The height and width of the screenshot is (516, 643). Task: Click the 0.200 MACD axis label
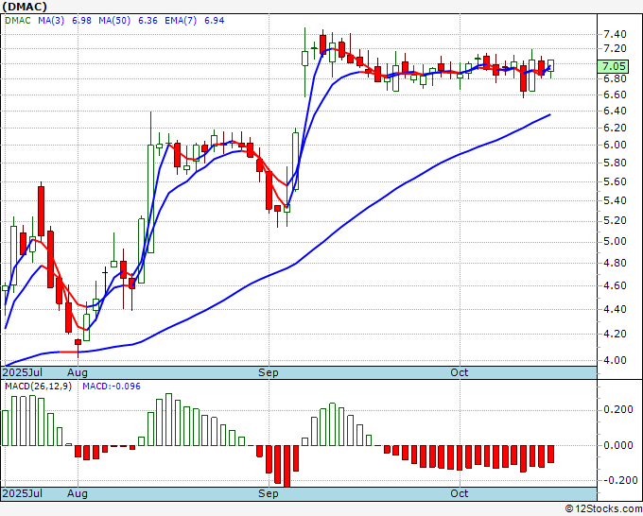[x=618, y=410]
